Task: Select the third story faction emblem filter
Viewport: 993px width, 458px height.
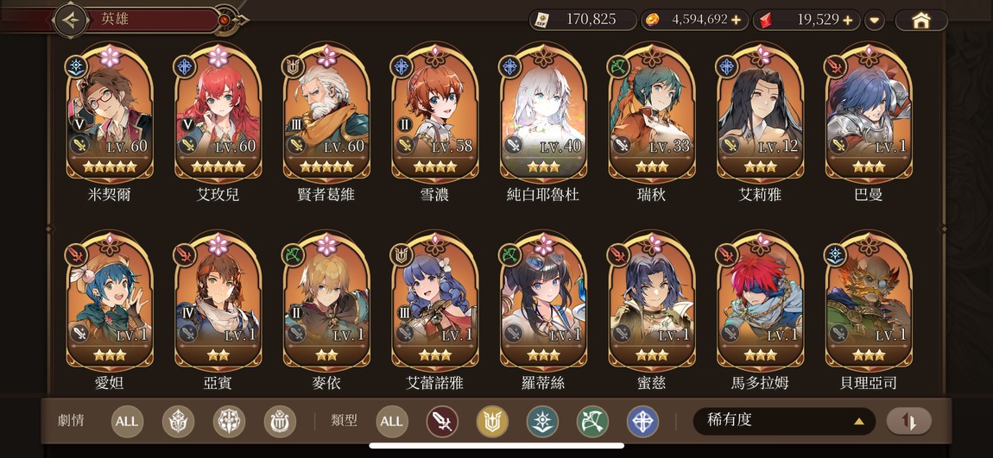Action: 280,422
